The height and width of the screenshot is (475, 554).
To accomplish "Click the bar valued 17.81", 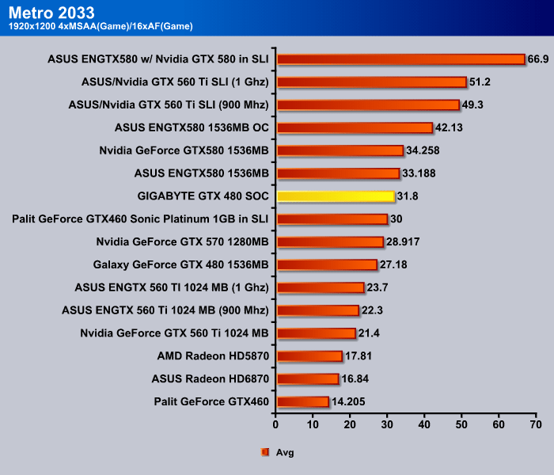I will tap(310, 356).
